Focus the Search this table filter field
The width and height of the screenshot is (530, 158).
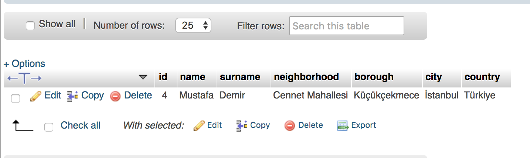[x=347, y=26]
